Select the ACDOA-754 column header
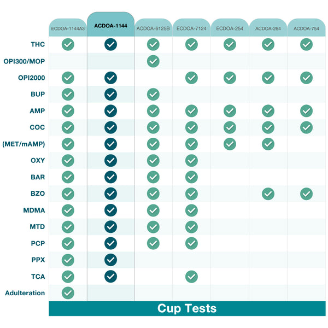 pos(306,28)
